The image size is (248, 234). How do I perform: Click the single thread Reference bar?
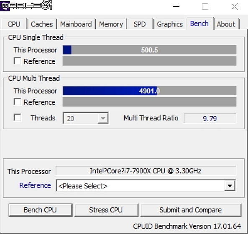coord(150,61)
